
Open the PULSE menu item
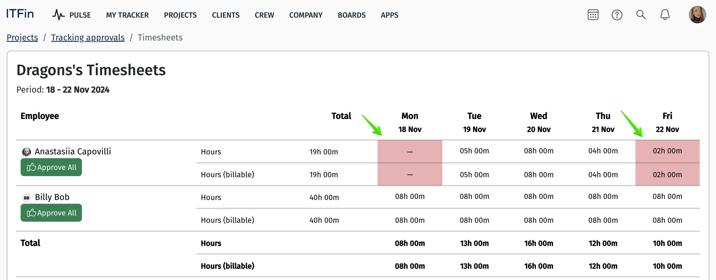coord(80,15)
